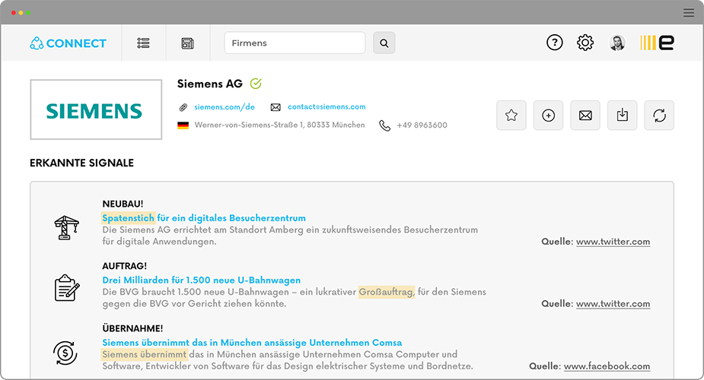This screenshot has height=380, width=704.
Task: Click the phone handset icon
Action: 385,125
